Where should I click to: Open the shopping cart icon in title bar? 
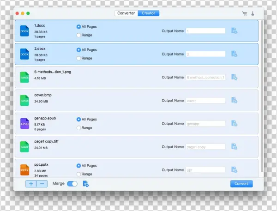click(x=244, y=13)
